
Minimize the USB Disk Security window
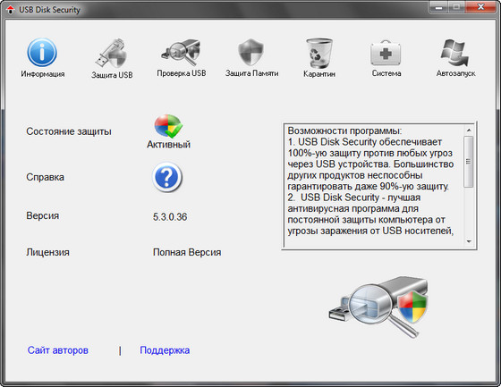(x=438, y=8)
